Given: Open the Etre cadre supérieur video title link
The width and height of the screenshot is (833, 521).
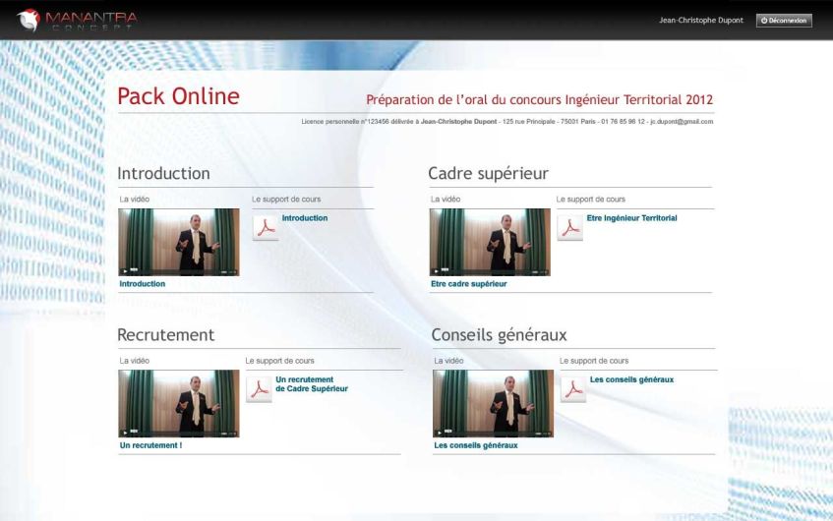Looking at the screenshot, I should (468, 284).
